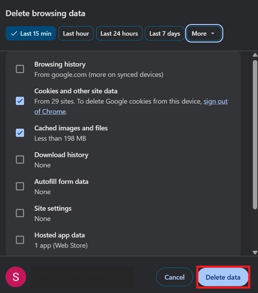Cancel the delete browsing data dialog
The image size is (258, 293).
pyautogui.click(x=174, y=277)
